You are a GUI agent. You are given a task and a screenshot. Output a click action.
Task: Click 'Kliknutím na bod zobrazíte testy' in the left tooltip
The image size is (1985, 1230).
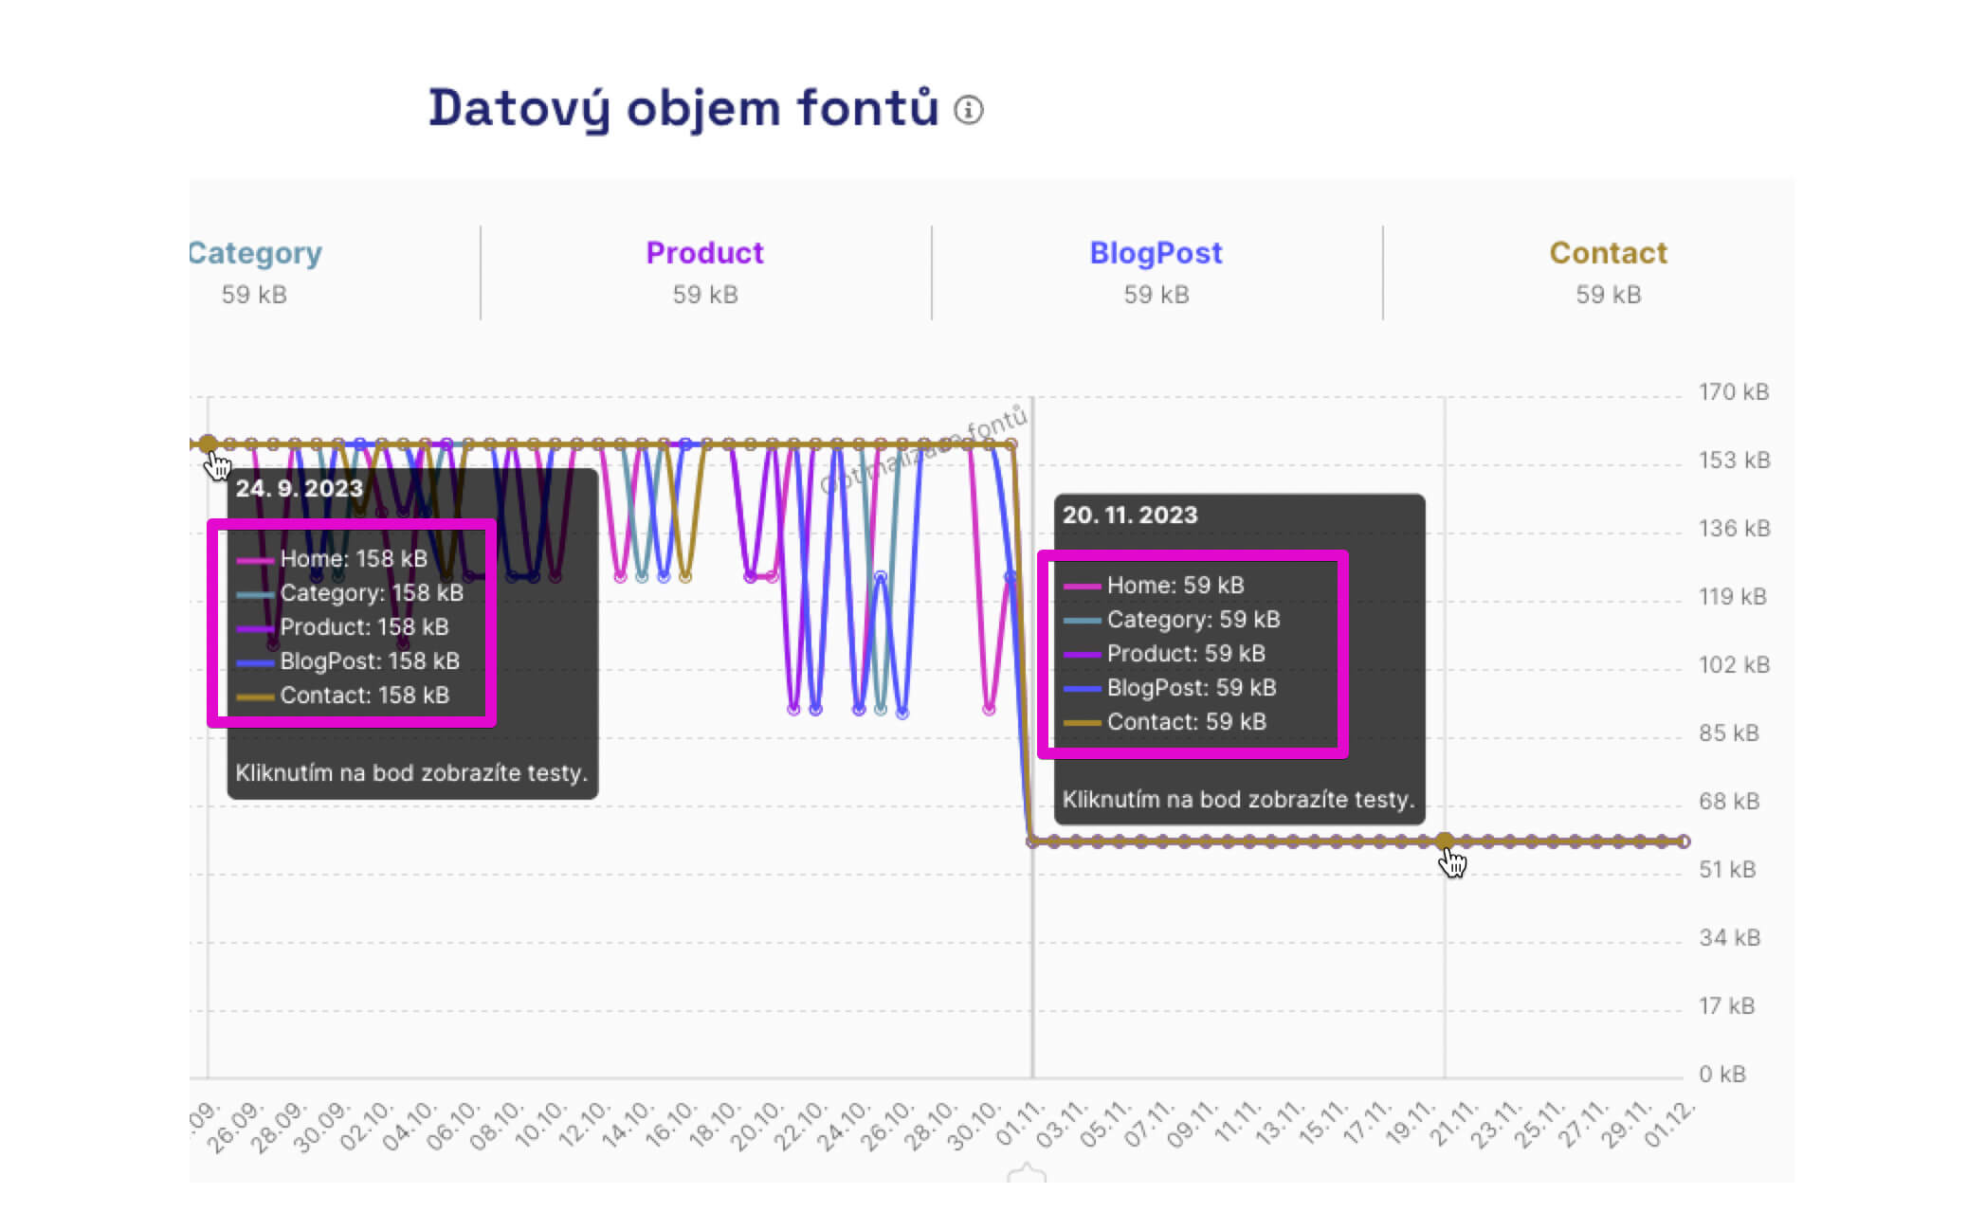coord(412,772)
